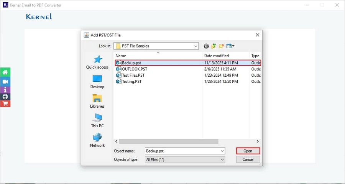Click the Cancel button
The height and width of the screenshot is (184, 345).
(248, 159)
